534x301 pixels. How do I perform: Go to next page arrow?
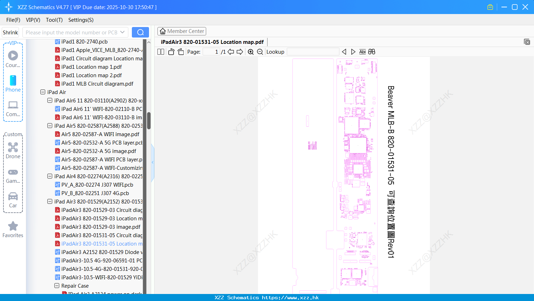pyautogui.click(x=240, y=52)
